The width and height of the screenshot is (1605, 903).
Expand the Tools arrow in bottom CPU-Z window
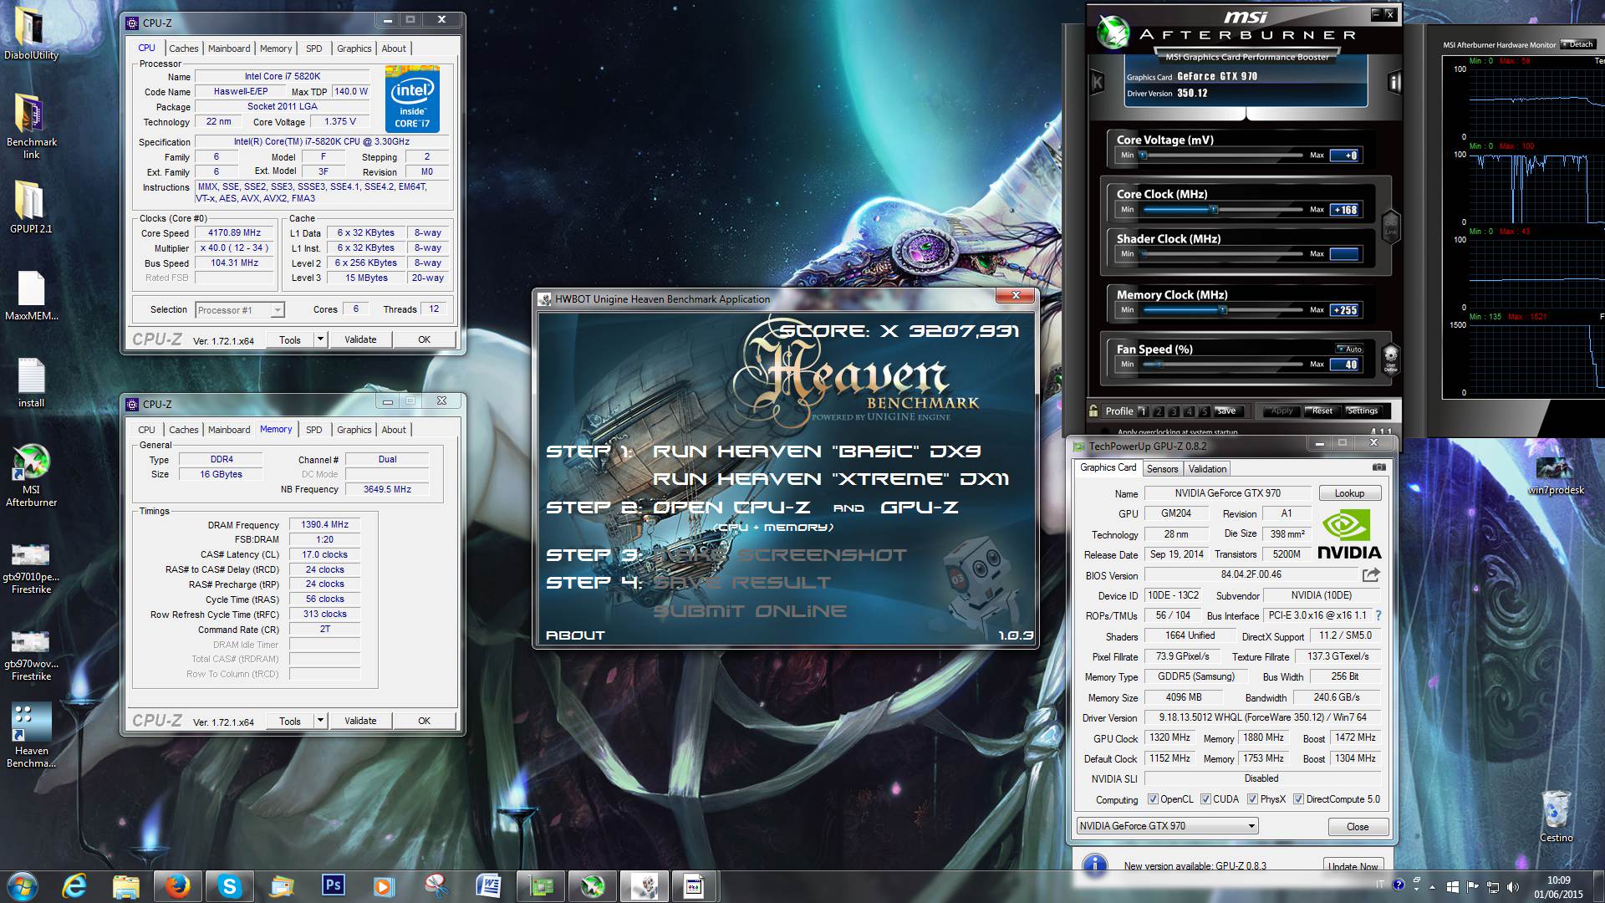point(319,721)
